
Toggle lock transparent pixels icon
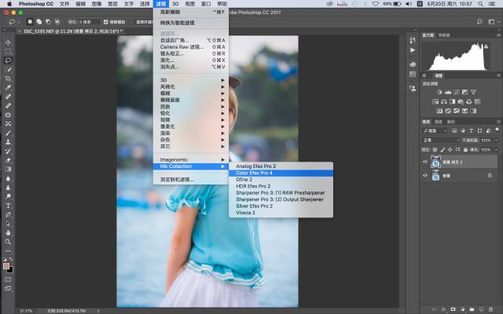(435, 150)
